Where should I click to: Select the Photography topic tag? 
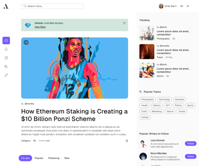[148, 100]
